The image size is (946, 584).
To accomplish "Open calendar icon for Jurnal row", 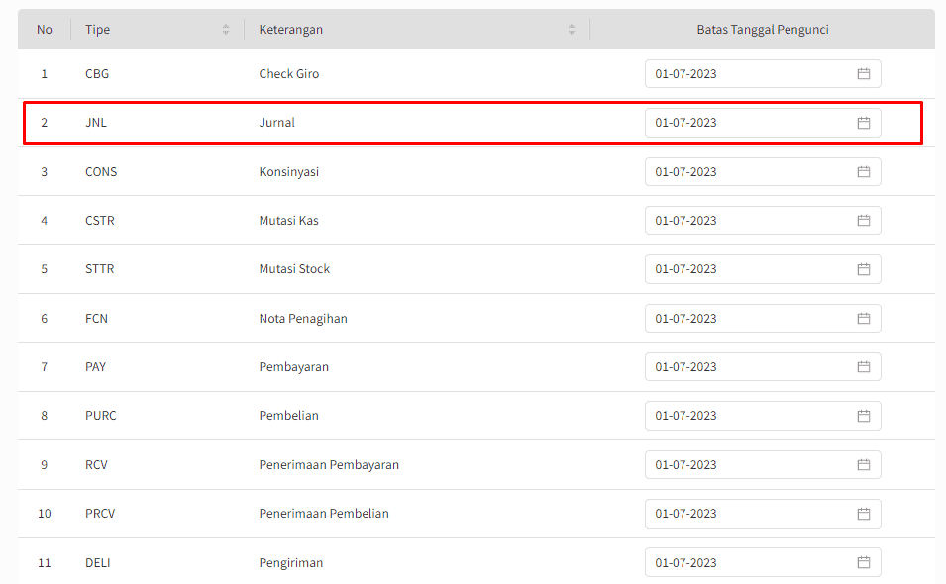I will (x=863, y=123).
